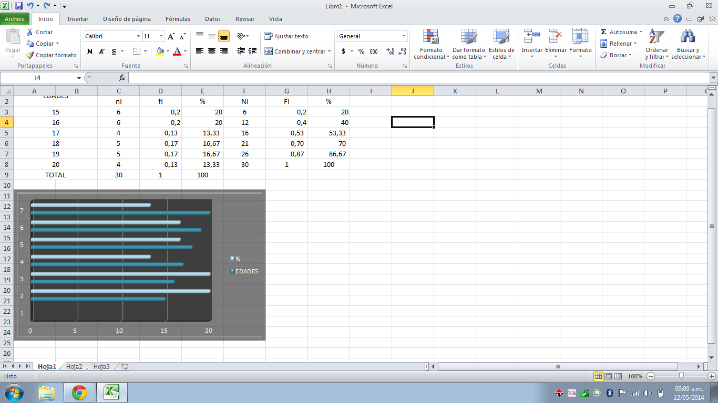718x403 pixels.
Task: Open the Archivo menu button
Action: 15,19
